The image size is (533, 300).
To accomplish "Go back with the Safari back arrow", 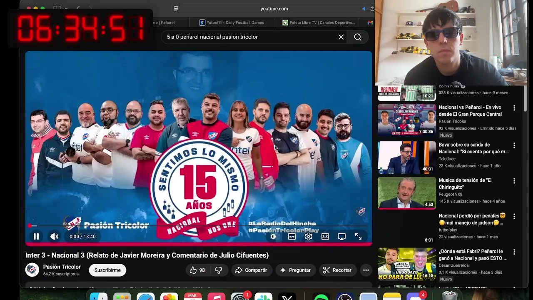I will 78,8.
